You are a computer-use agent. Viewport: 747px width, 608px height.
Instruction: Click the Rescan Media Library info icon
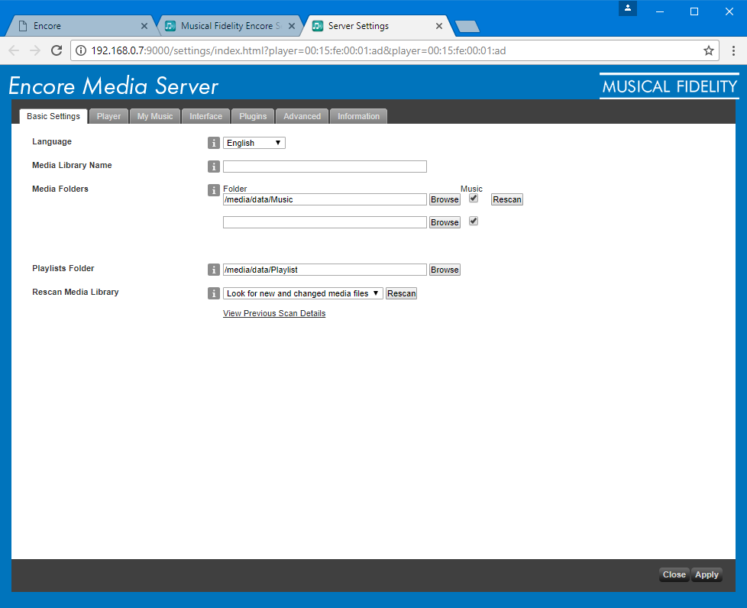pyautogui.click(x=213, y=293)
